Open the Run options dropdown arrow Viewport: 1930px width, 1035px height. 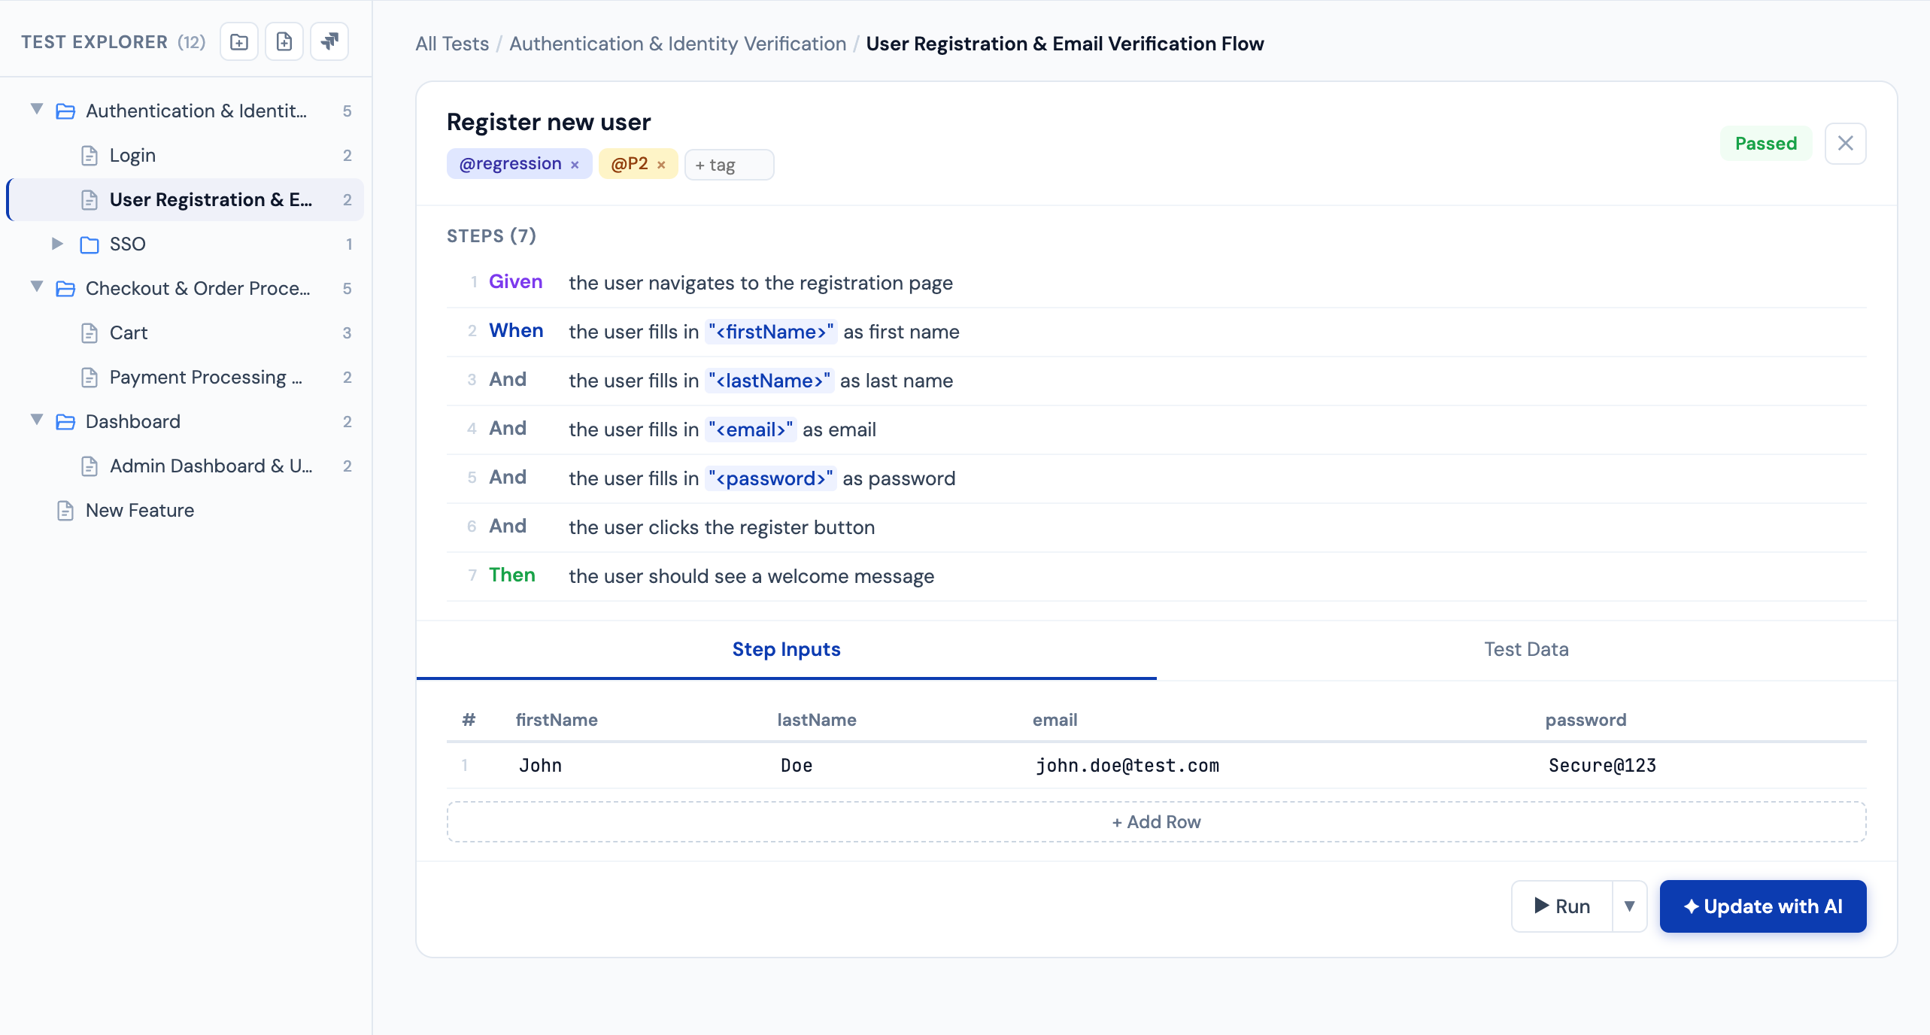[1629, 906]
